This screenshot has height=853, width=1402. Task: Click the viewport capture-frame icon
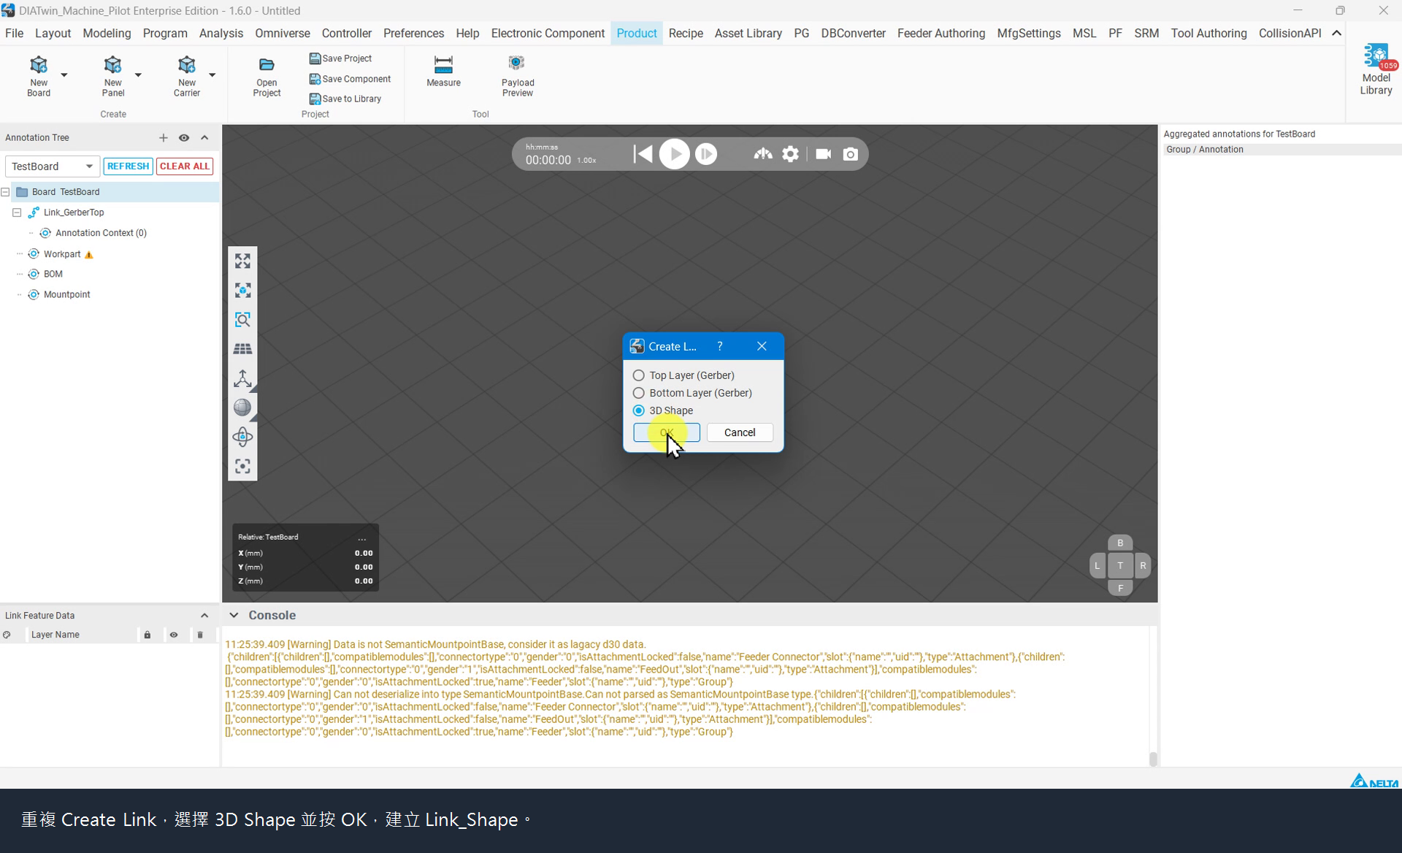click(242, 466)
